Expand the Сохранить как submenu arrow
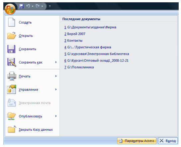 coord(56,62)
